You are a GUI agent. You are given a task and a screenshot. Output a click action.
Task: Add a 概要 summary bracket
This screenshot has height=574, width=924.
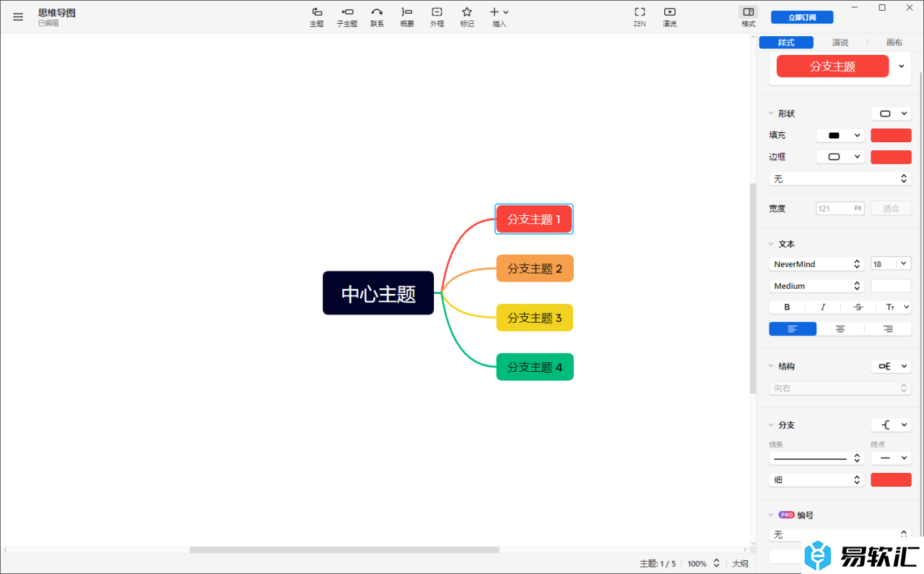coord(407,17)
